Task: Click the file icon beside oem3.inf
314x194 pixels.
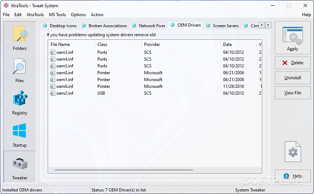Action: tap(52, 52)
